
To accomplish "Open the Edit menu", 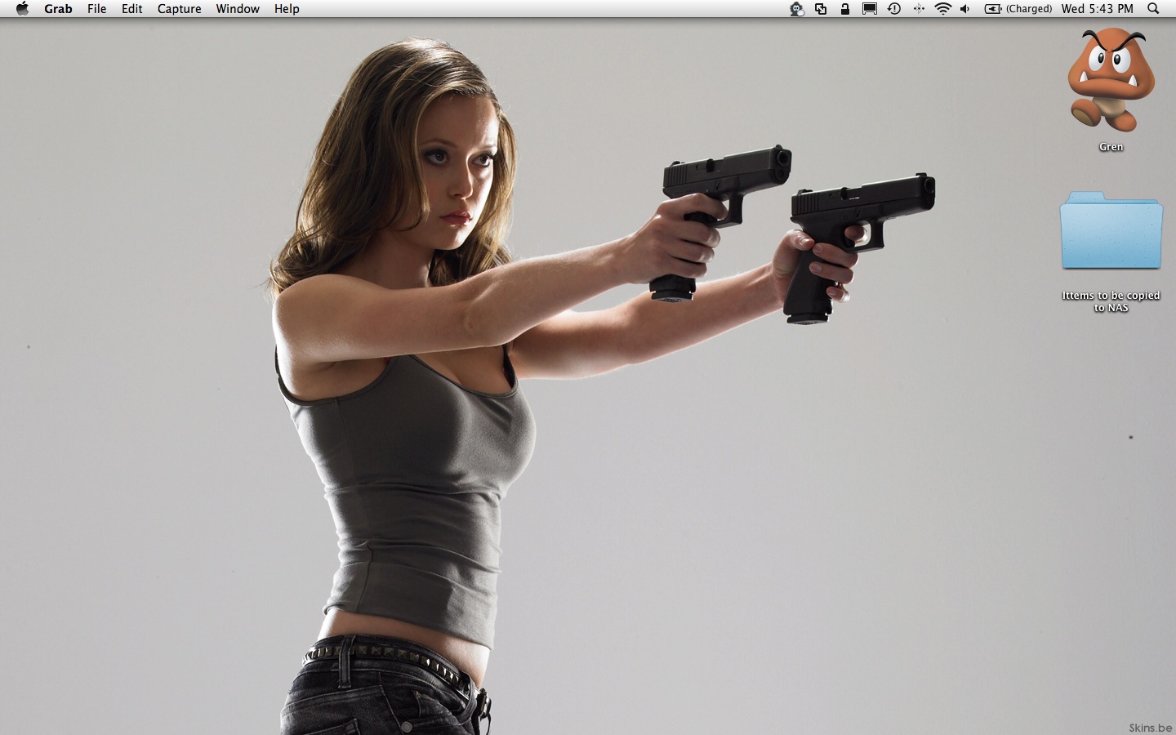I will [x=131, y=9].
